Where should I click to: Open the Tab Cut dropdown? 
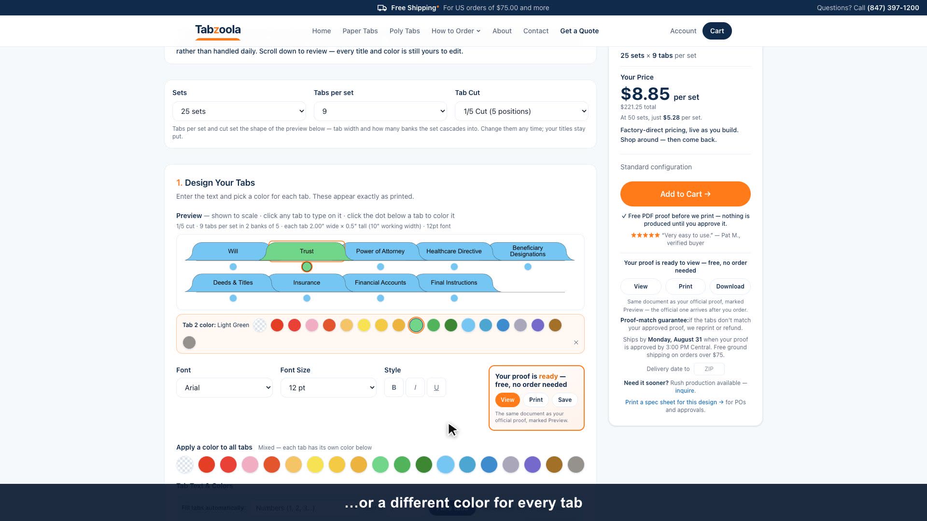(x=521, y=111)
